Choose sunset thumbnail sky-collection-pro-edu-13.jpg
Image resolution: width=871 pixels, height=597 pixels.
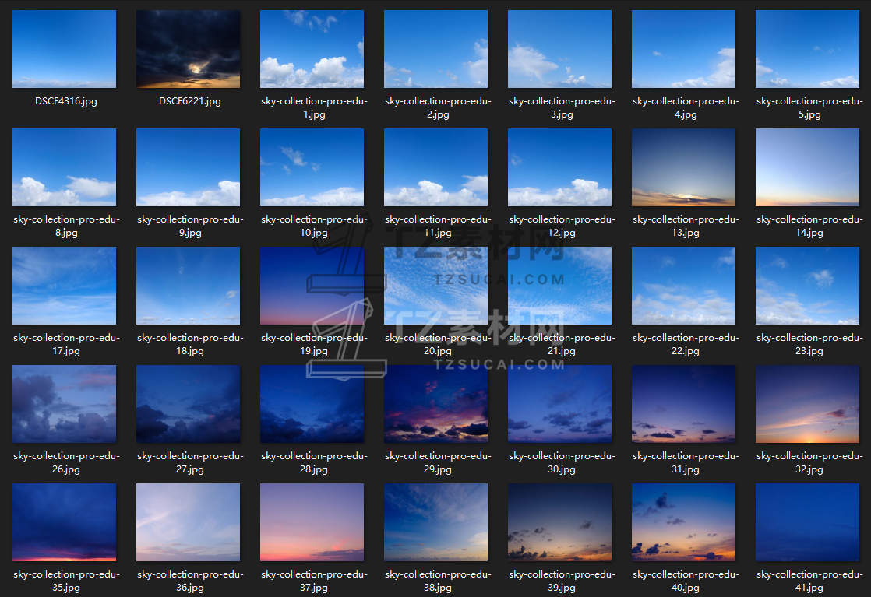[684, 167]
